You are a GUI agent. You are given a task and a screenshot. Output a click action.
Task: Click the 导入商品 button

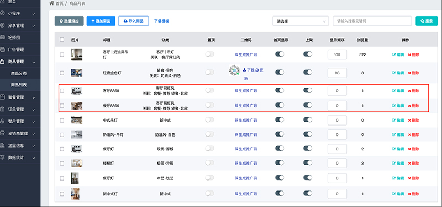pyautogui.click(x=133, y=21)
